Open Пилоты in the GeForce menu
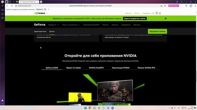Screen dimensions: 197x110 (x=105, y=25)
